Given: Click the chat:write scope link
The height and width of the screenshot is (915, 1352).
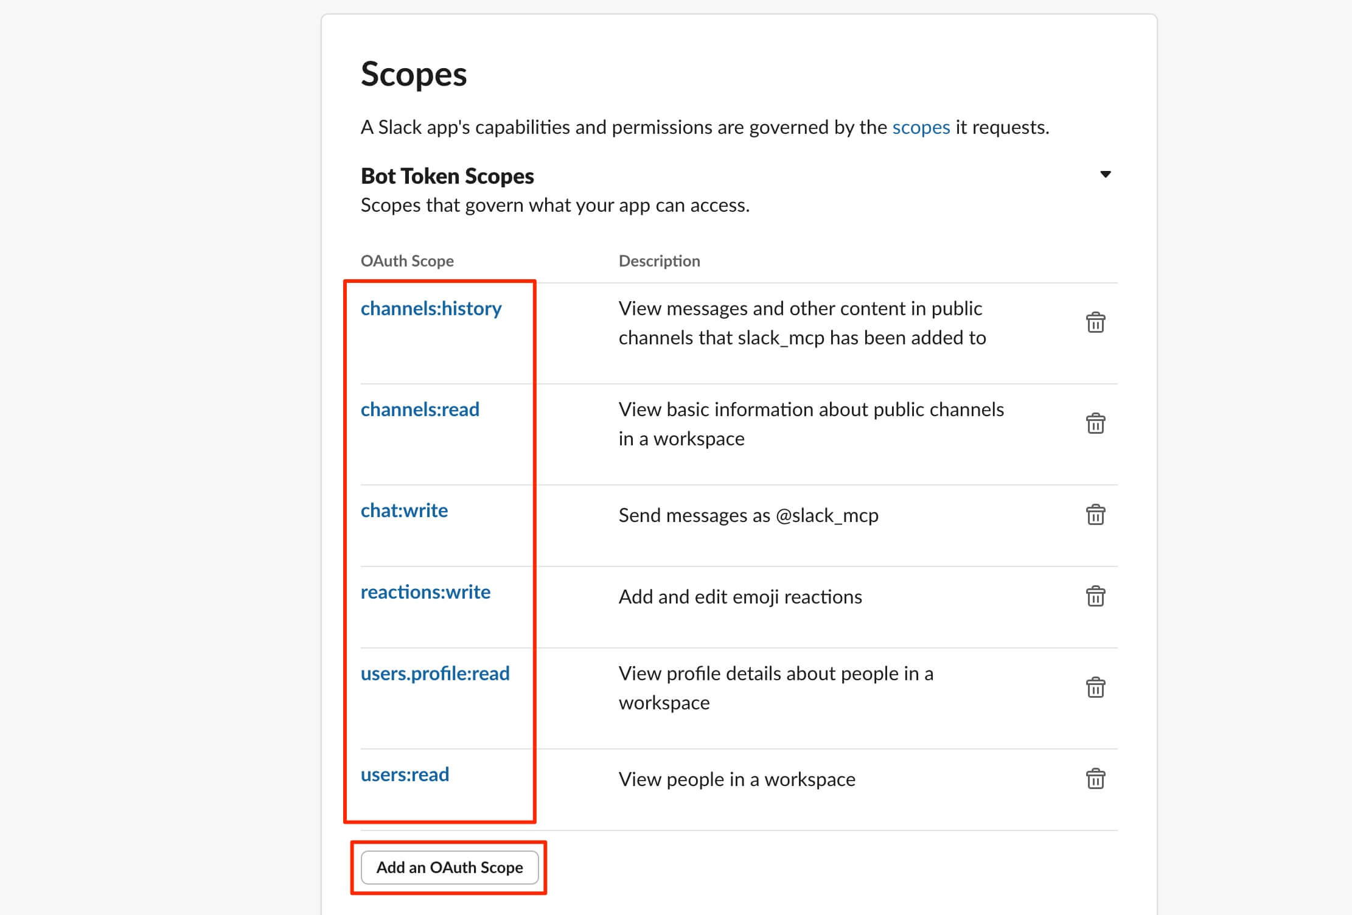Looking at the screenshot, I should click(x=404, y=510).
